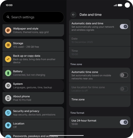The height and width of the screenshot is (138, 133).
Task: Open Battery connected but not charging entry
Action: click(33, 73)
